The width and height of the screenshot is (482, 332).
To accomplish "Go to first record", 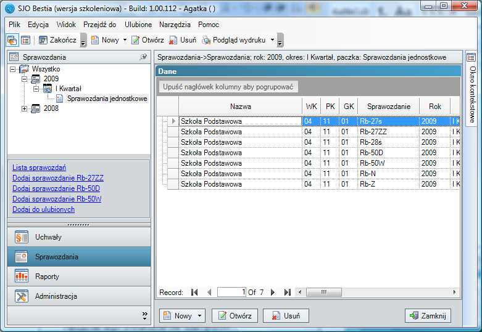I will click(x=194, y=293).
